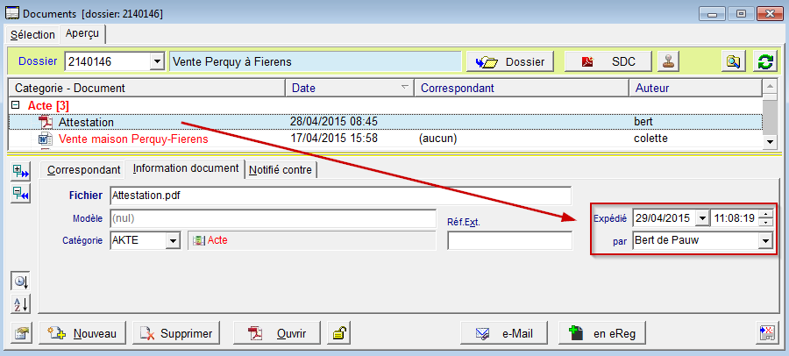
Task: Click the padlock unlock icon button
Action: click(x=339, y=333)
